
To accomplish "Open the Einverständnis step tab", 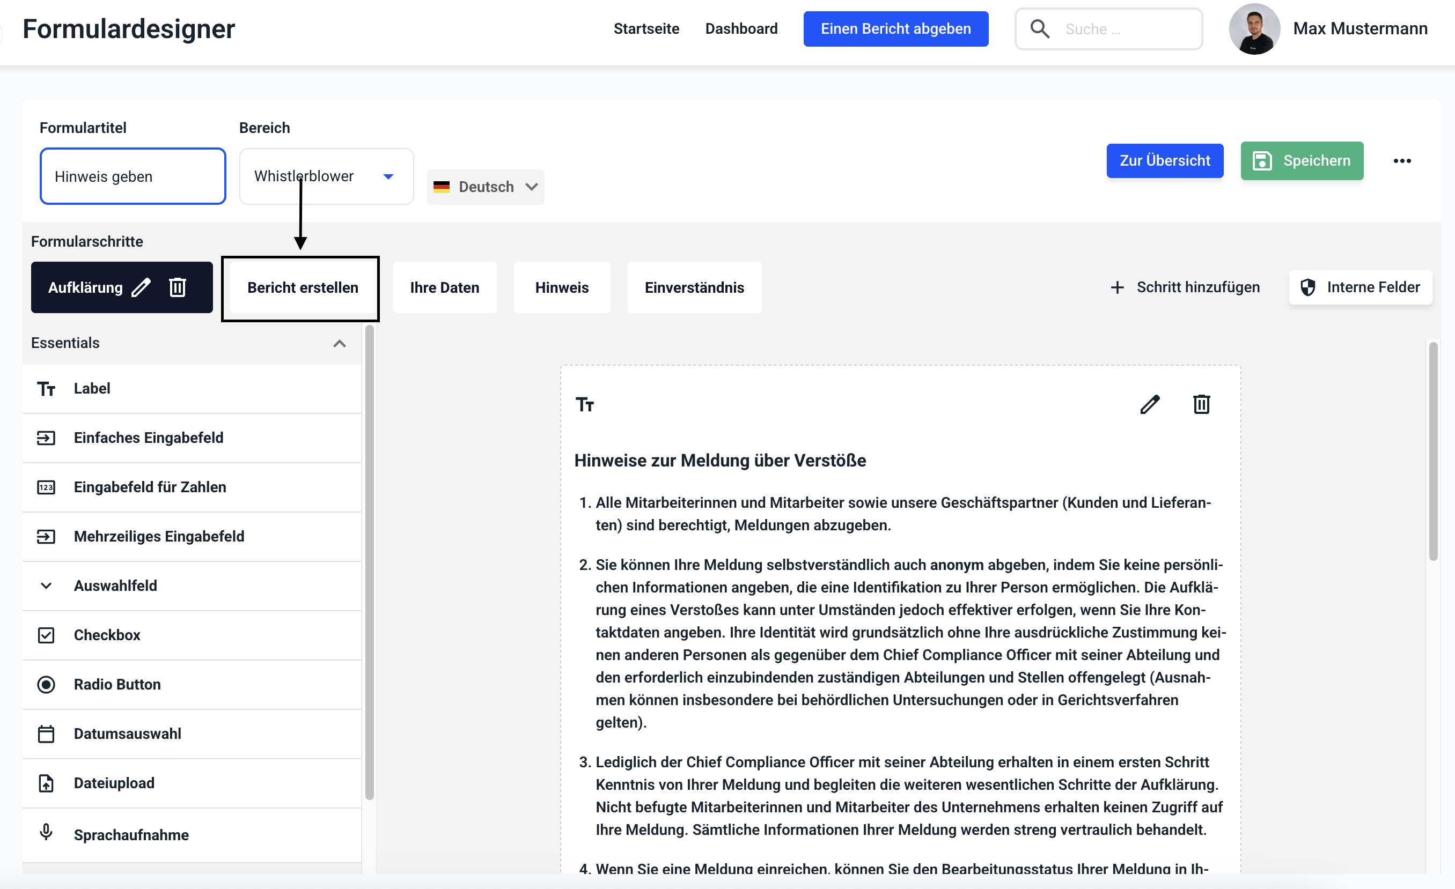I will (x=694, y=287).
